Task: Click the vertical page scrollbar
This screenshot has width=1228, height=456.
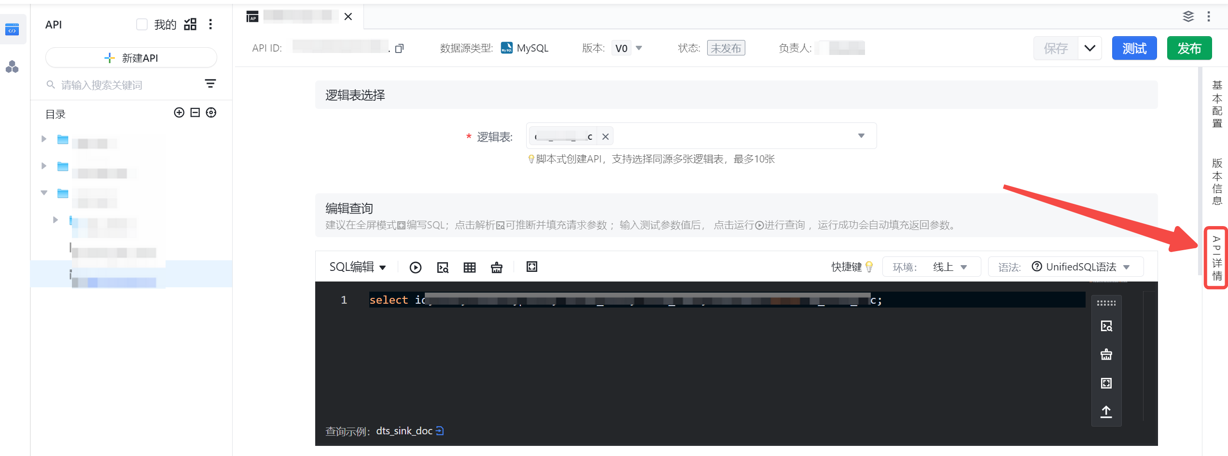Action: point(1200,171)
